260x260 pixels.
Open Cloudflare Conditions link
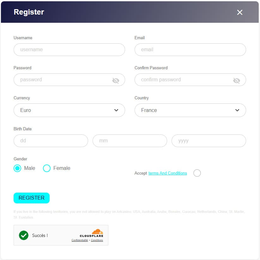coord(97,240)
